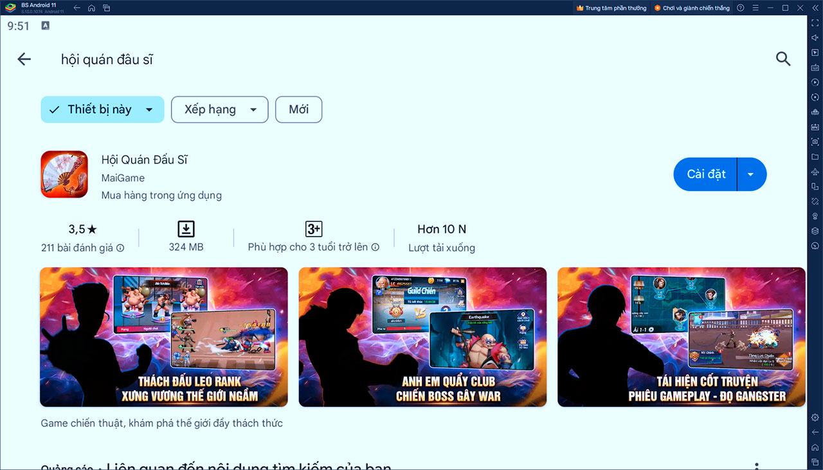The height and width of the screenshot is (470, 823).
Task: Open the Anh em quẩy club screenshot
Action: click(x=422, y=337)
